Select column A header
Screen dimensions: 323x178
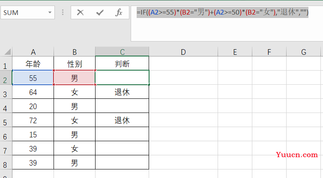pyautogui.click(x=33, y=52)
